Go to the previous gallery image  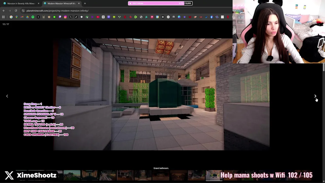coord(7,96)
